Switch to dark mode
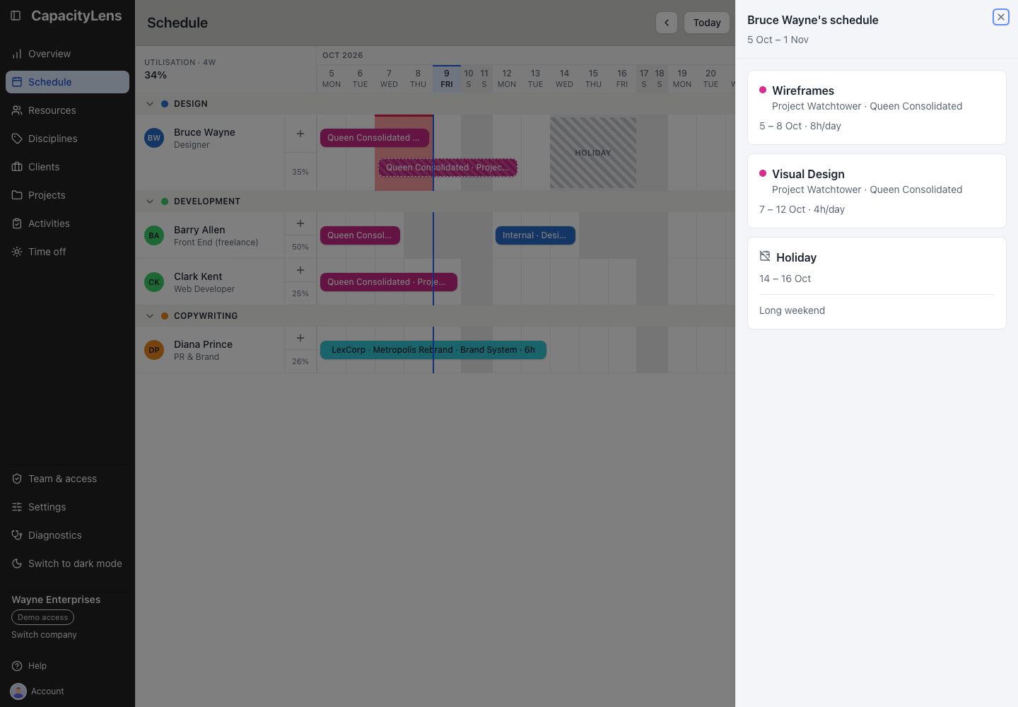Viewport: 1018px width, 707px height. pyautogui.click(x=67, y=563)
